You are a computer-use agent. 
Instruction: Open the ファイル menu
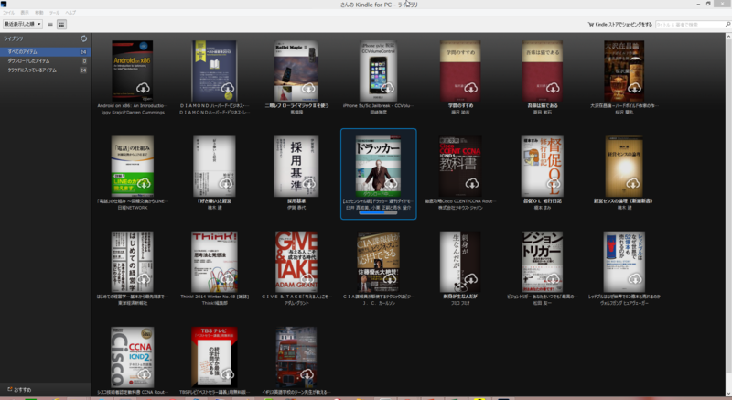click(8, 13)
